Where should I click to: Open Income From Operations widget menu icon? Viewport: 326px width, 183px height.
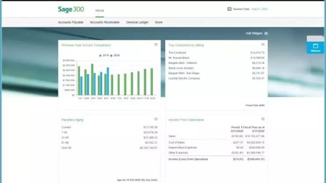pos(263,119)
